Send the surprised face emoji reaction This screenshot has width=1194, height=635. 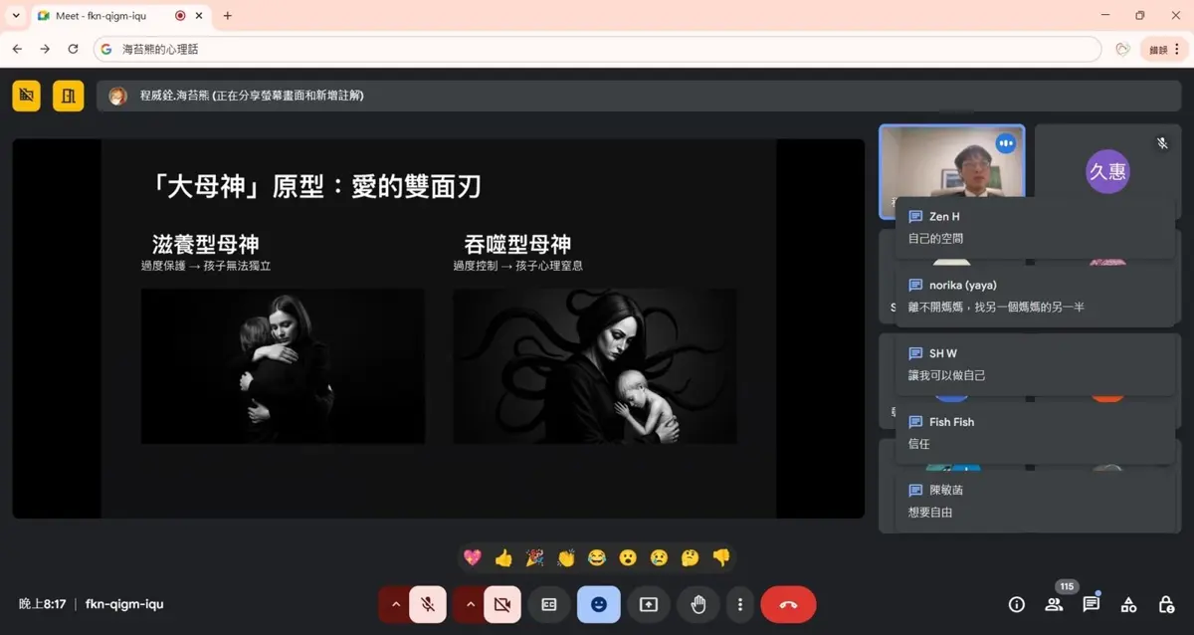tap(628, 558)
